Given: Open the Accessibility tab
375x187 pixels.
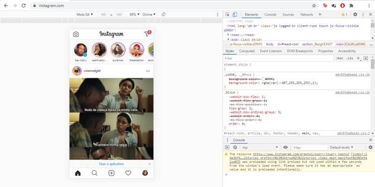Looking at the screenshot, I should [347, 51].
